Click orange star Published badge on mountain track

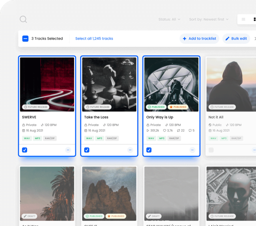(x=116, y=216)
